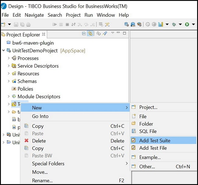
Task: Click the Save All toolbar icon
Action: click(22, 24)
